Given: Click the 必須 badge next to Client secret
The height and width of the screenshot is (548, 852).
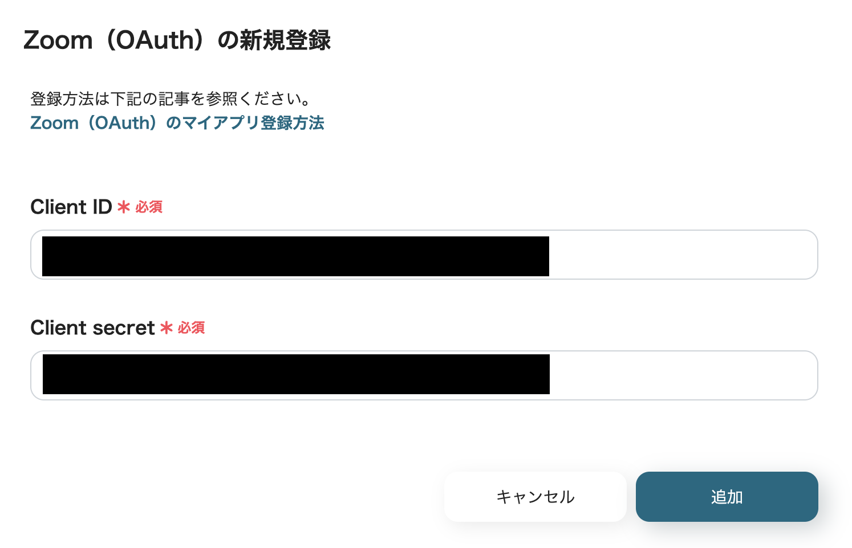Looking at the screenshot, I should tap(191, 328).
